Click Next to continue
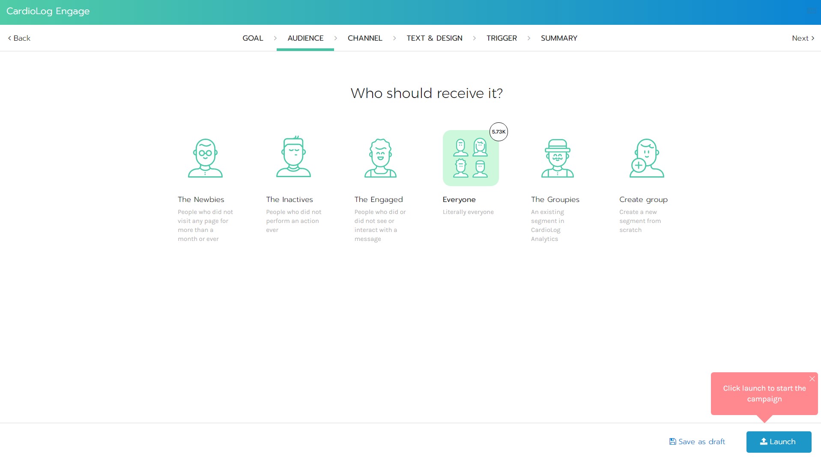Viewport: 821px width, 457px height. 803,38
